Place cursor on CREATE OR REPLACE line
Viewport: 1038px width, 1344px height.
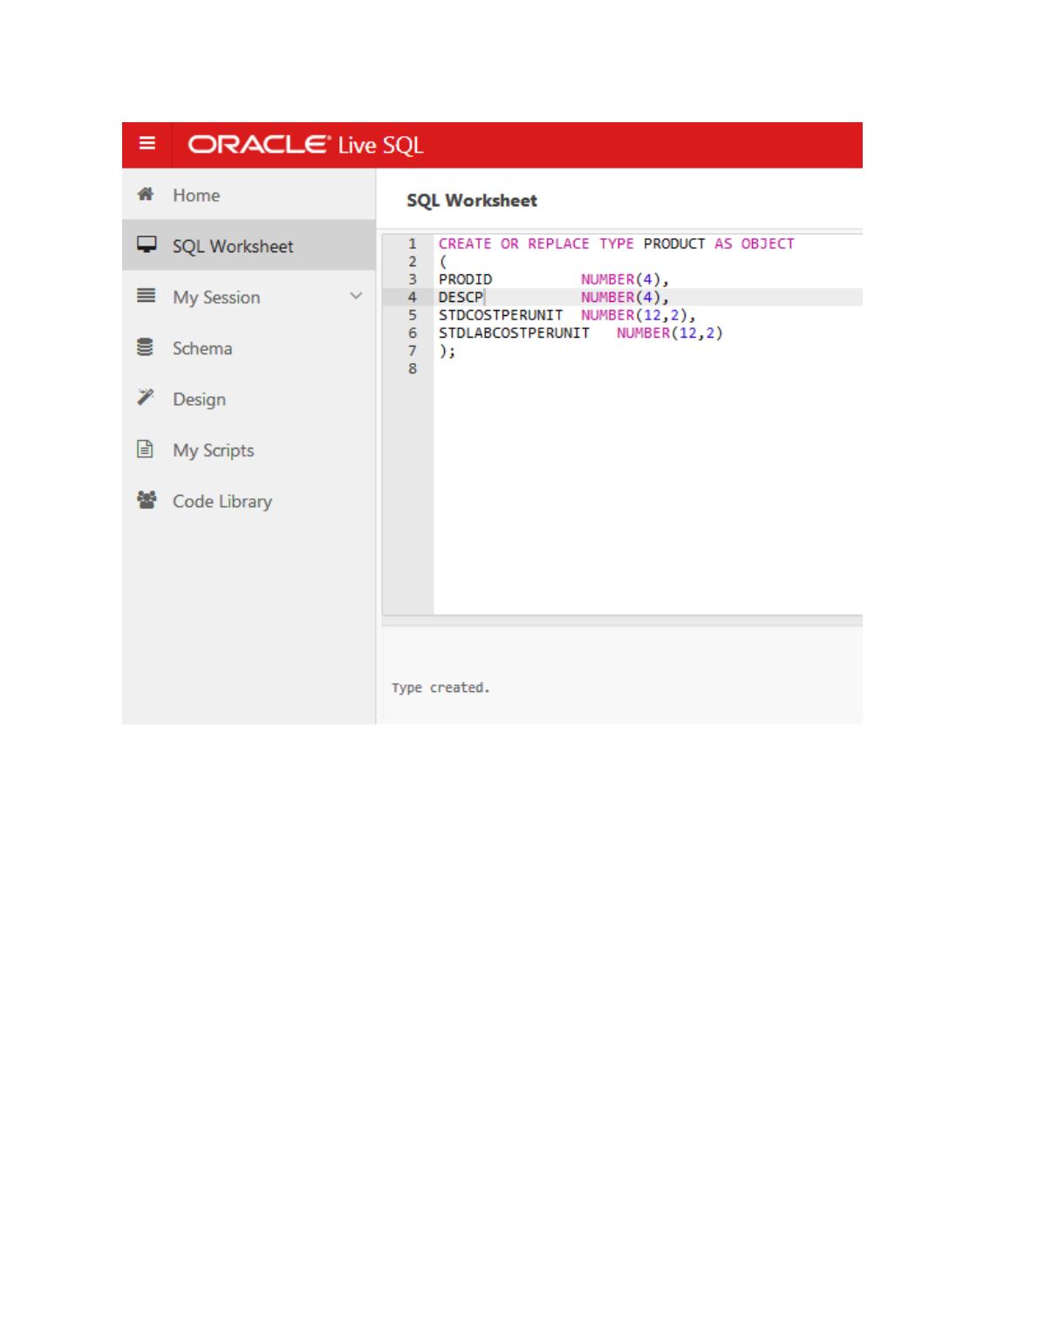tap(616, 243)
